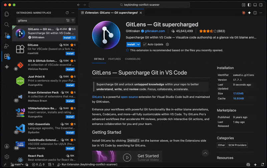The height and width of the screenshot is (168, 267).
Task: Open the Search view in activity bar
Action: click(x=7, y=24)
